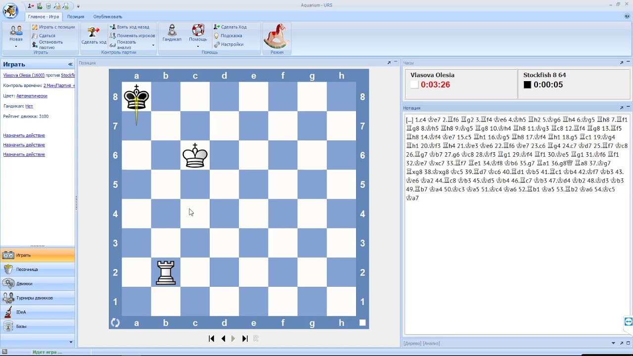Collapse the Играть side panel
Image resolution: width=633 pixels, height=356 pixels.
[x=70, y=64]
